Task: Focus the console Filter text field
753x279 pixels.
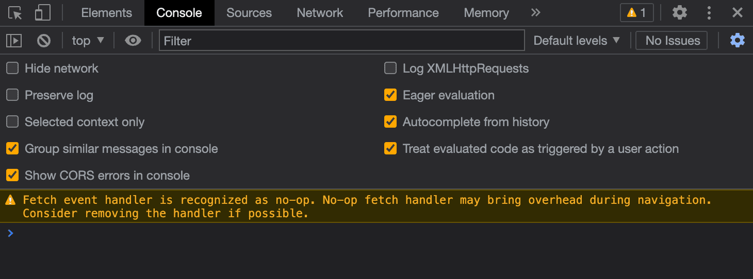Action: [x=341, y=41]
